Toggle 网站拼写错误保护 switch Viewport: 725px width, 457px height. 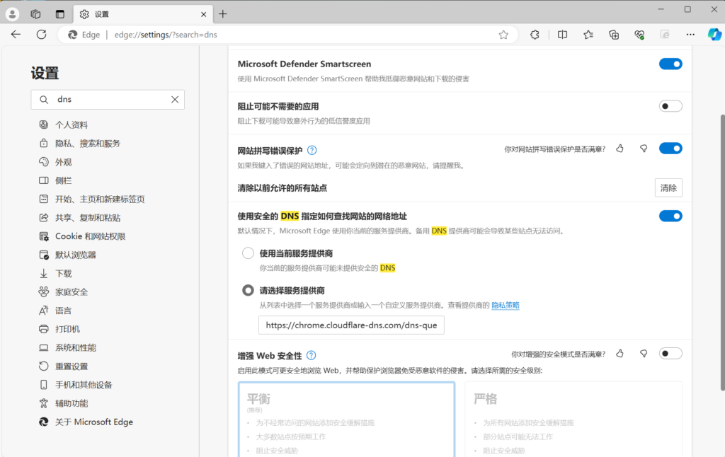pyautogui.click(x=670, y=149)
